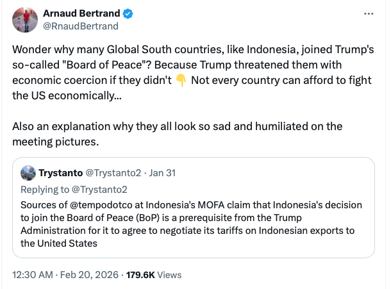Click 'Trump Administration' text in quoted tweet
This screenshot has width=391, height=289.
click(x=64, y=231)
